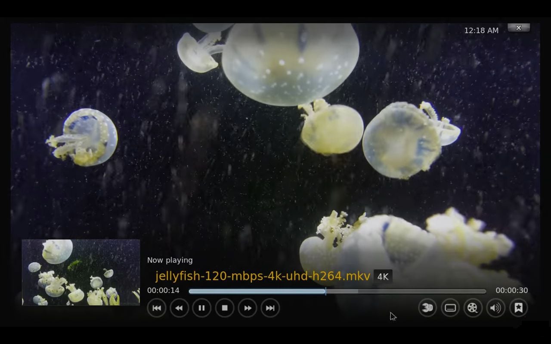Screen dimensions: 551x344
Task: Click the Now playing label
Action: click(x=170, y=260)
